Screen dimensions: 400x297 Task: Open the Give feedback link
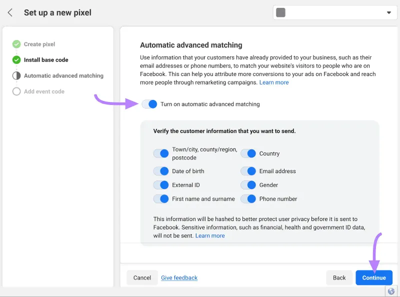(x=179, y=277)
